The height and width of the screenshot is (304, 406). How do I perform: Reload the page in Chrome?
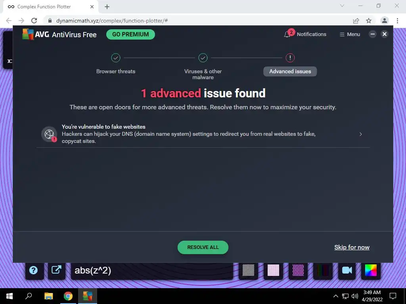(34, 21)
